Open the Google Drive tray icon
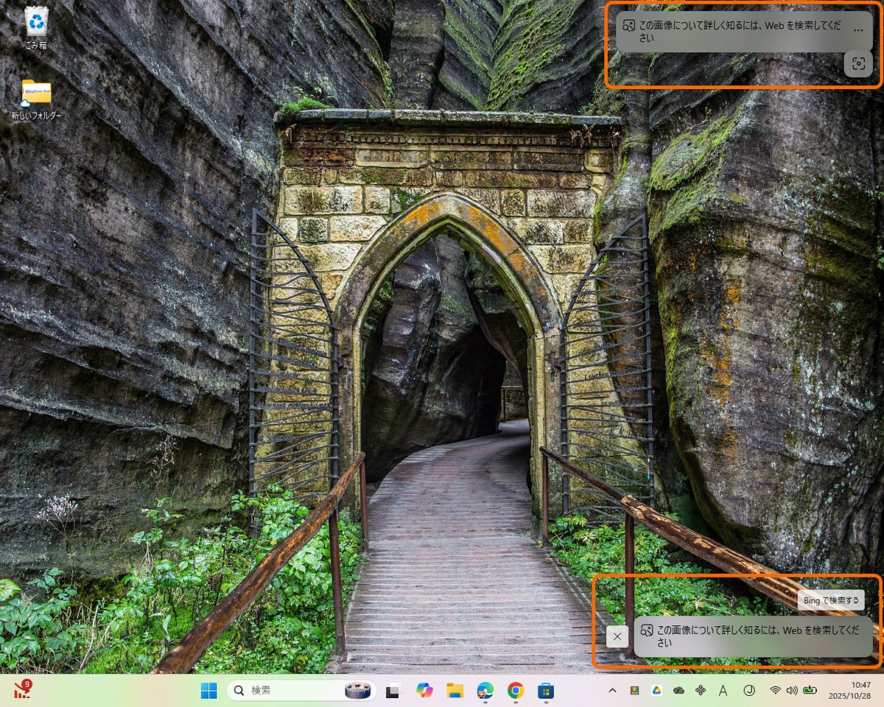 pos(656,691)
